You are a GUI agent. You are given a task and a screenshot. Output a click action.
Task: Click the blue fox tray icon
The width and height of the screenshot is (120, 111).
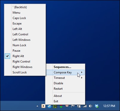pyautogui.click(x=49, y=106)
